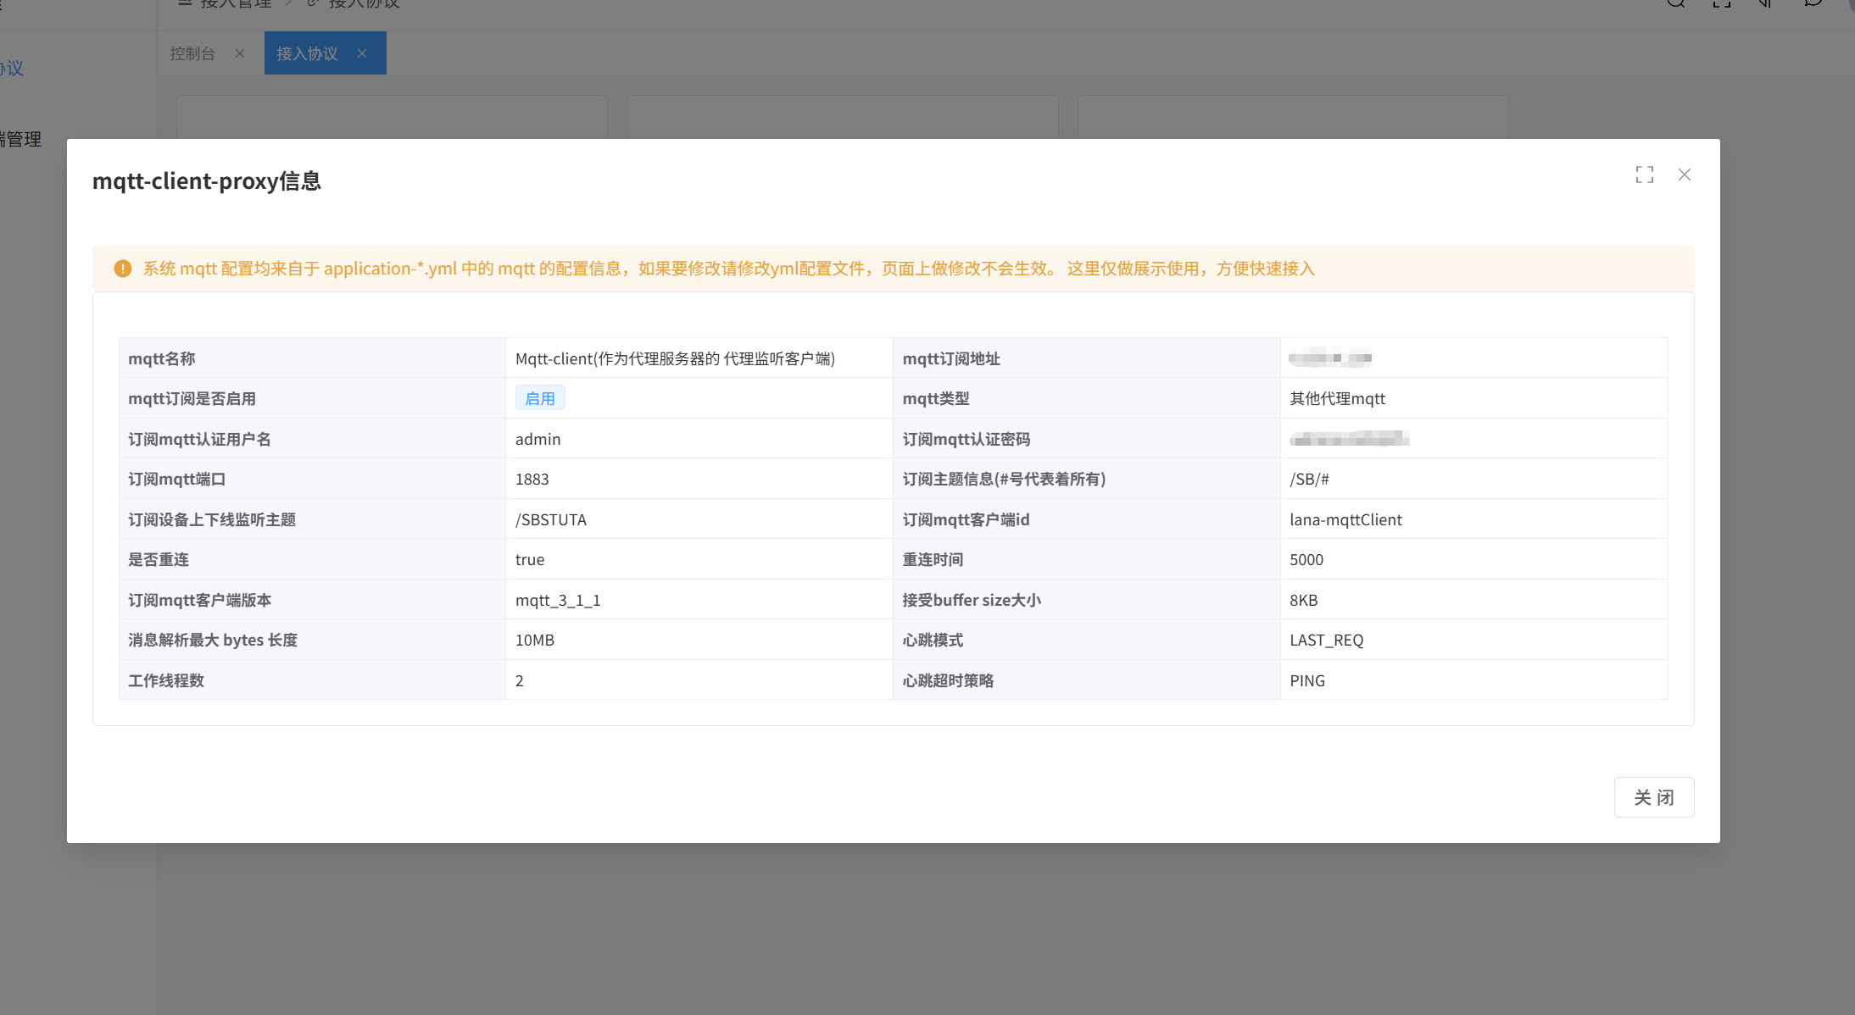Click the yellow mqtt configuration alert text
This screenshot has width=1855, height=1015.
coord(728,269)
